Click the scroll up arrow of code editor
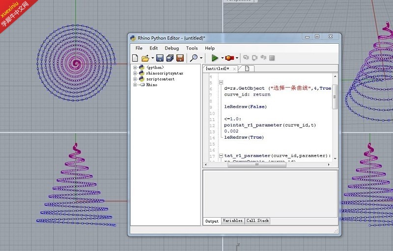The height and width of the screenshot is (251, 393). tap(335, 76)
